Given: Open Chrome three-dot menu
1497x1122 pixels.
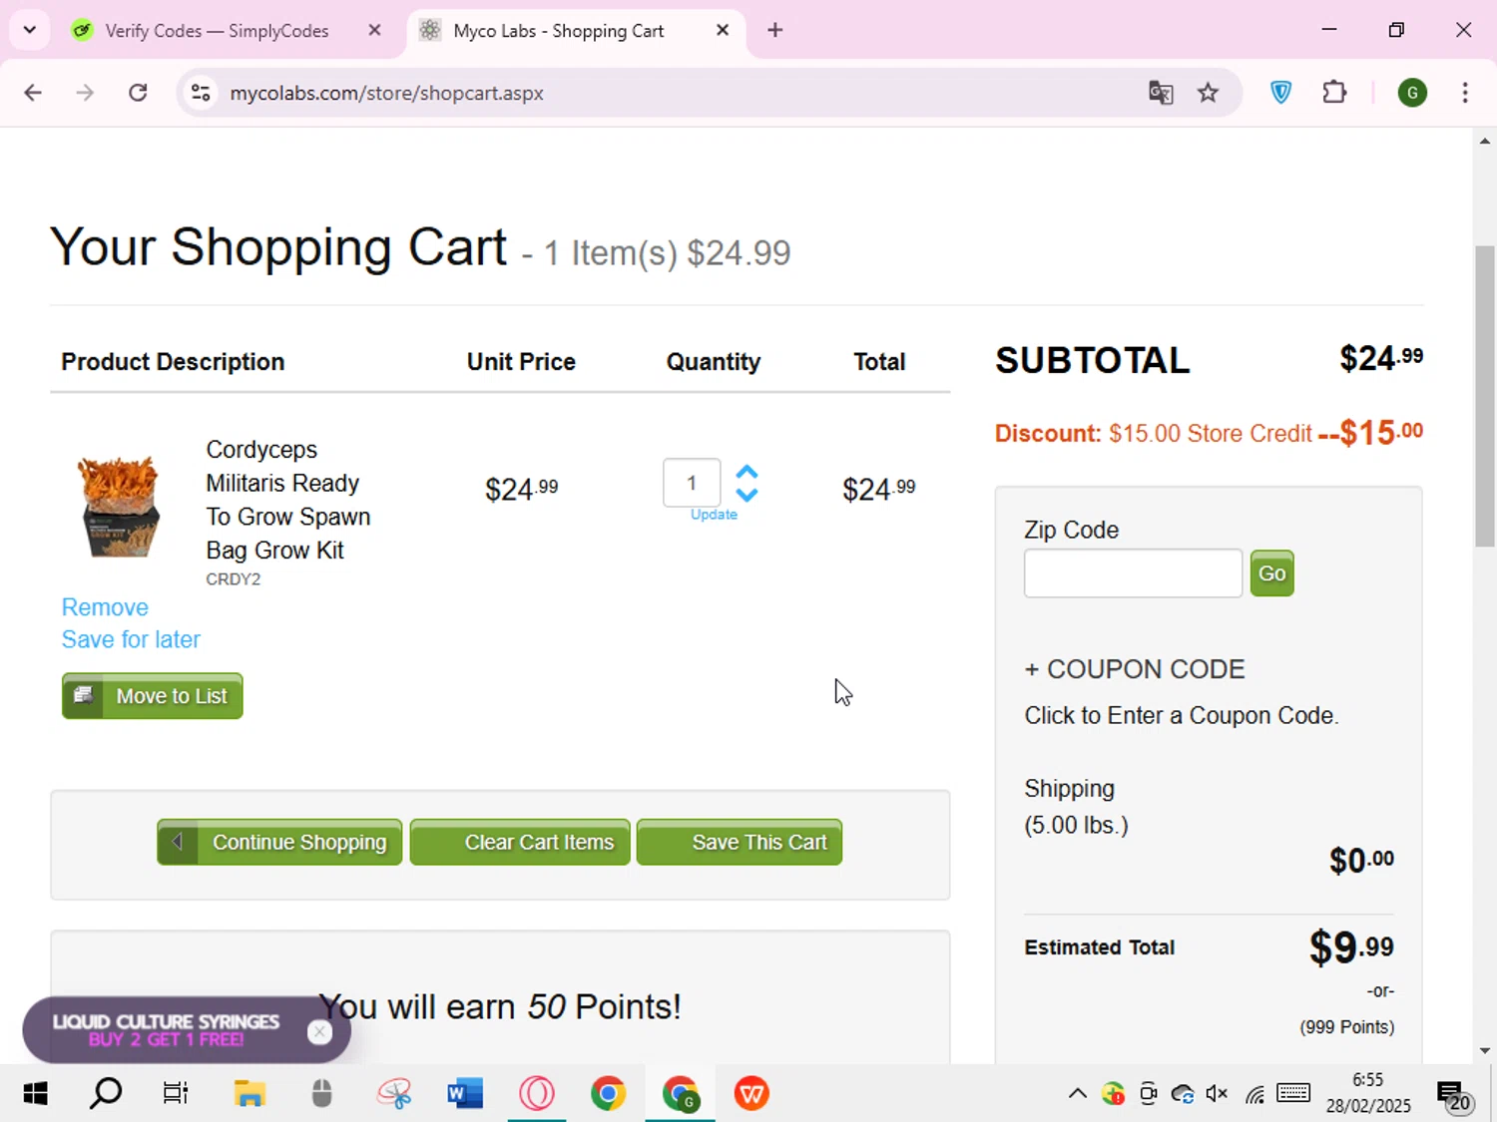Looking at the screenshot, I should (1465, 93).
